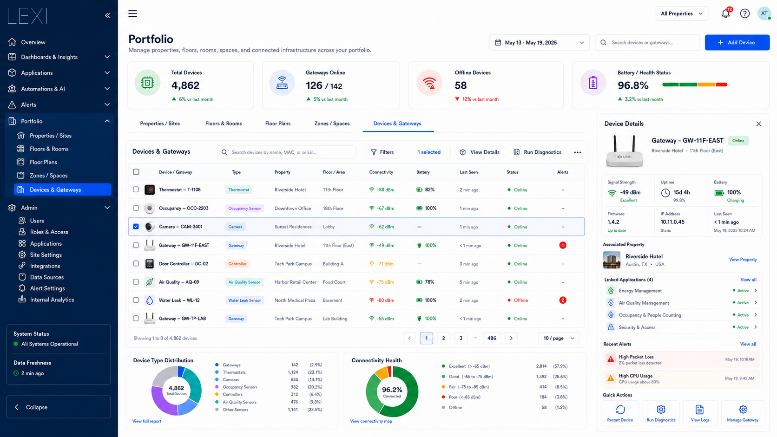Click alert badge on GW-11F-EAST row

[x=563, y=245]
